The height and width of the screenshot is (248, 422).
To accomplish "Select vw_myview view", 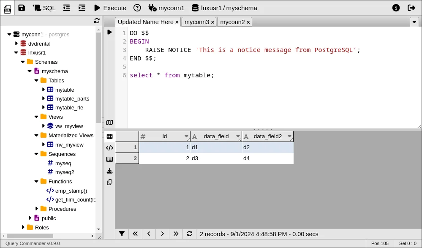I will coord(69,126).
